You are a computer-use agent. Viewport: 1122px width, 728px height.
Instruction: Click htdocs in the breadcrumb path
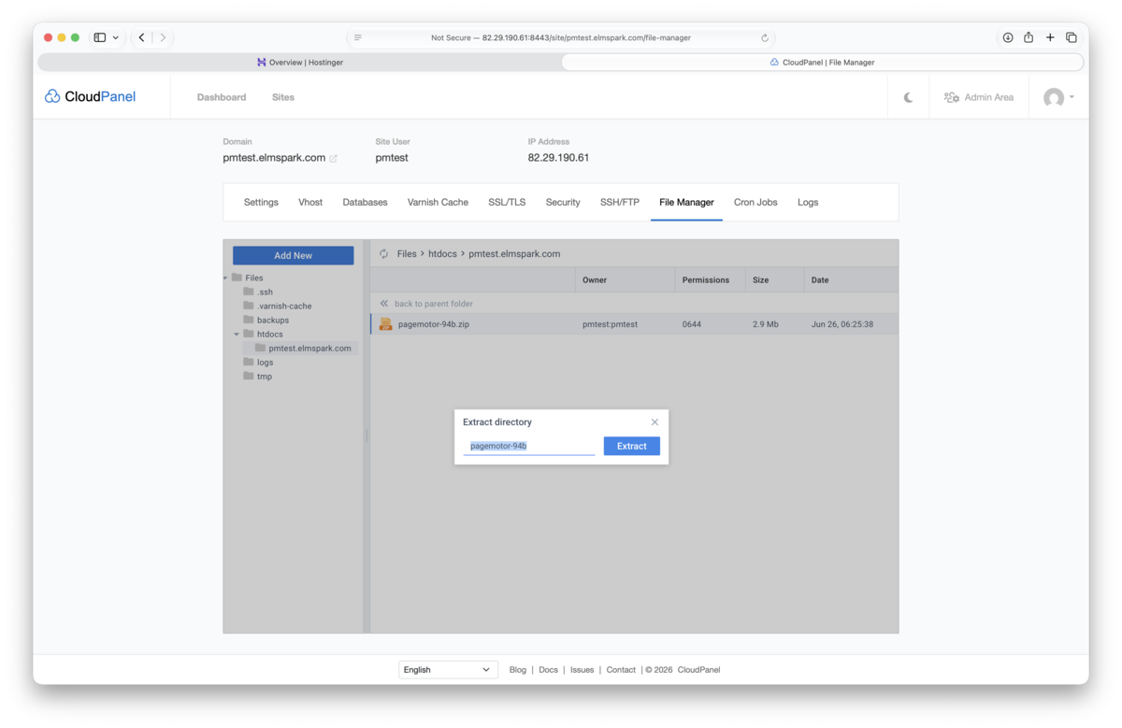point(442,253)
